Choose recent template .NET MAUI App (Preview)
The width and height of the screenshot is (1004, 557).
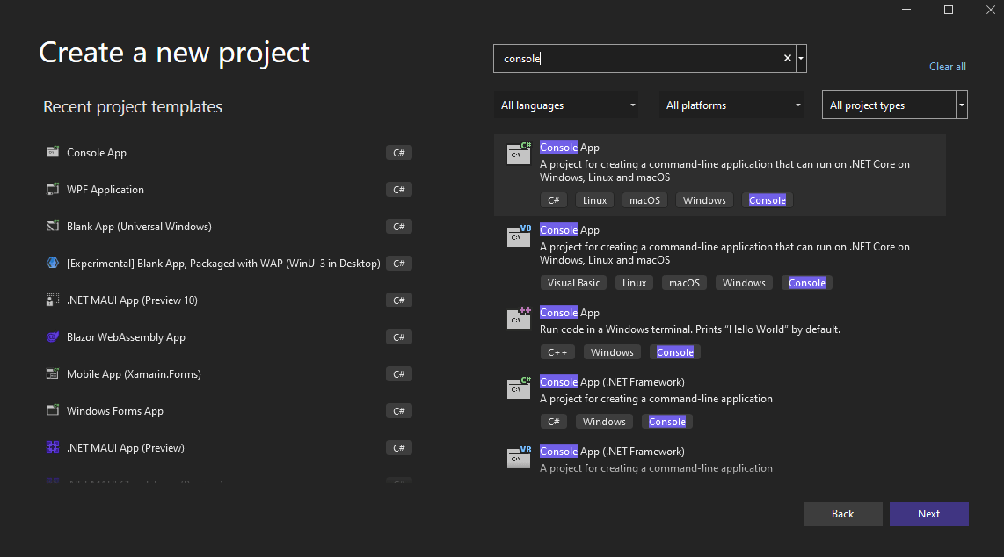point(229,448)
